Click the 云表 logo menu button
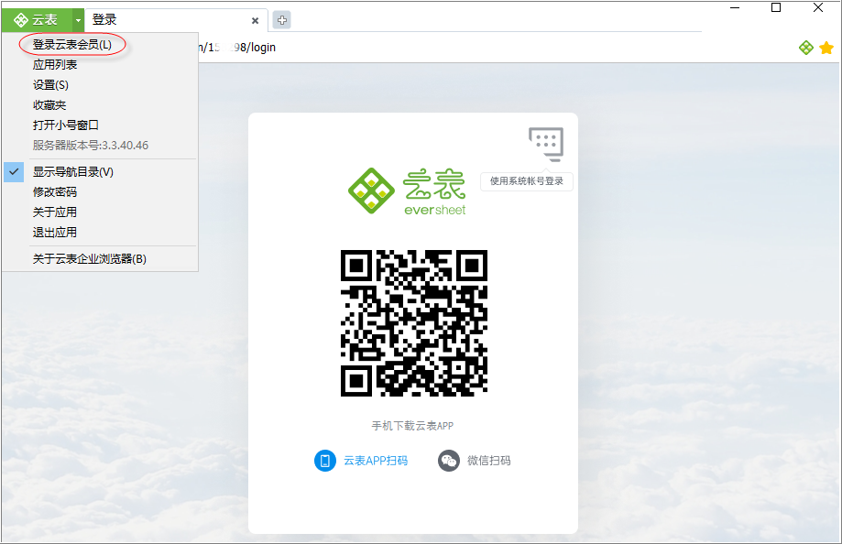The image size is (842, 544). [37, 20]
